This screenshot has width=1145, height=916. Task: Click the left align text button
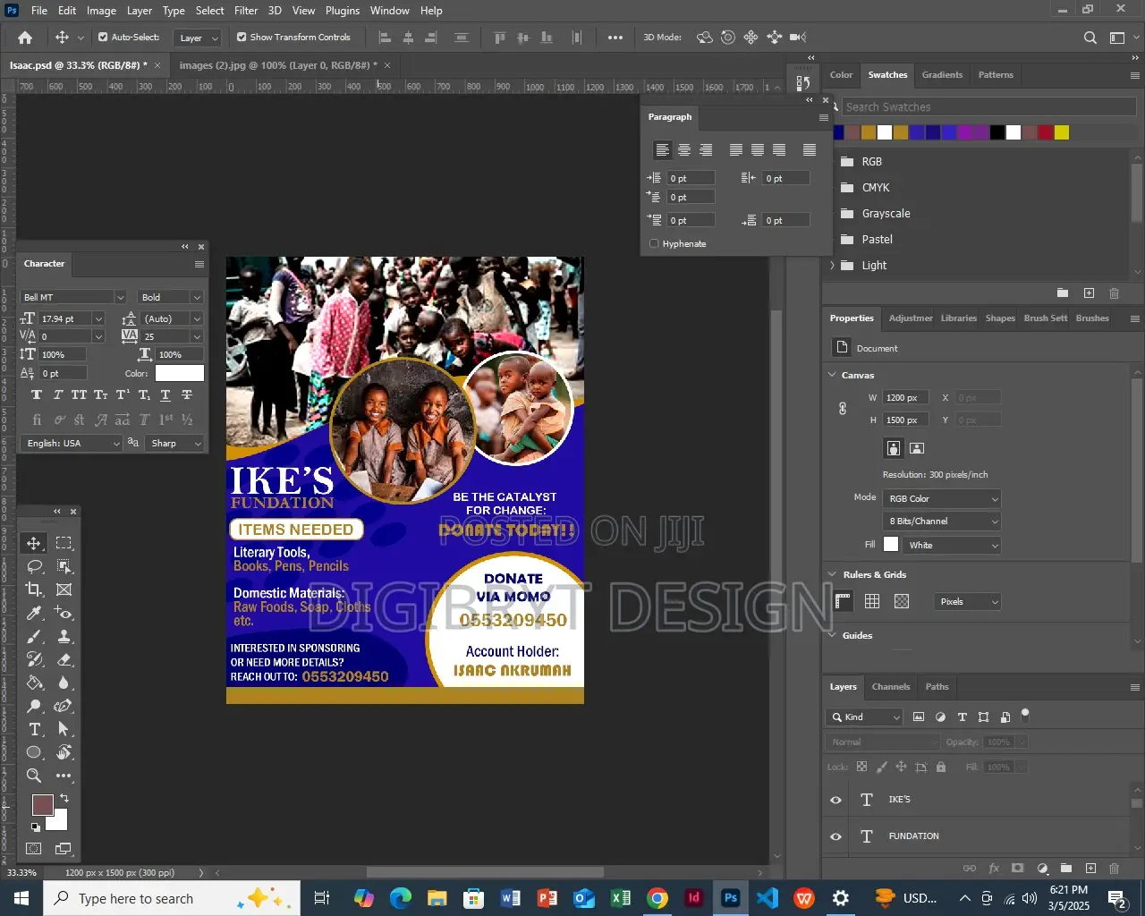(663, 149)
